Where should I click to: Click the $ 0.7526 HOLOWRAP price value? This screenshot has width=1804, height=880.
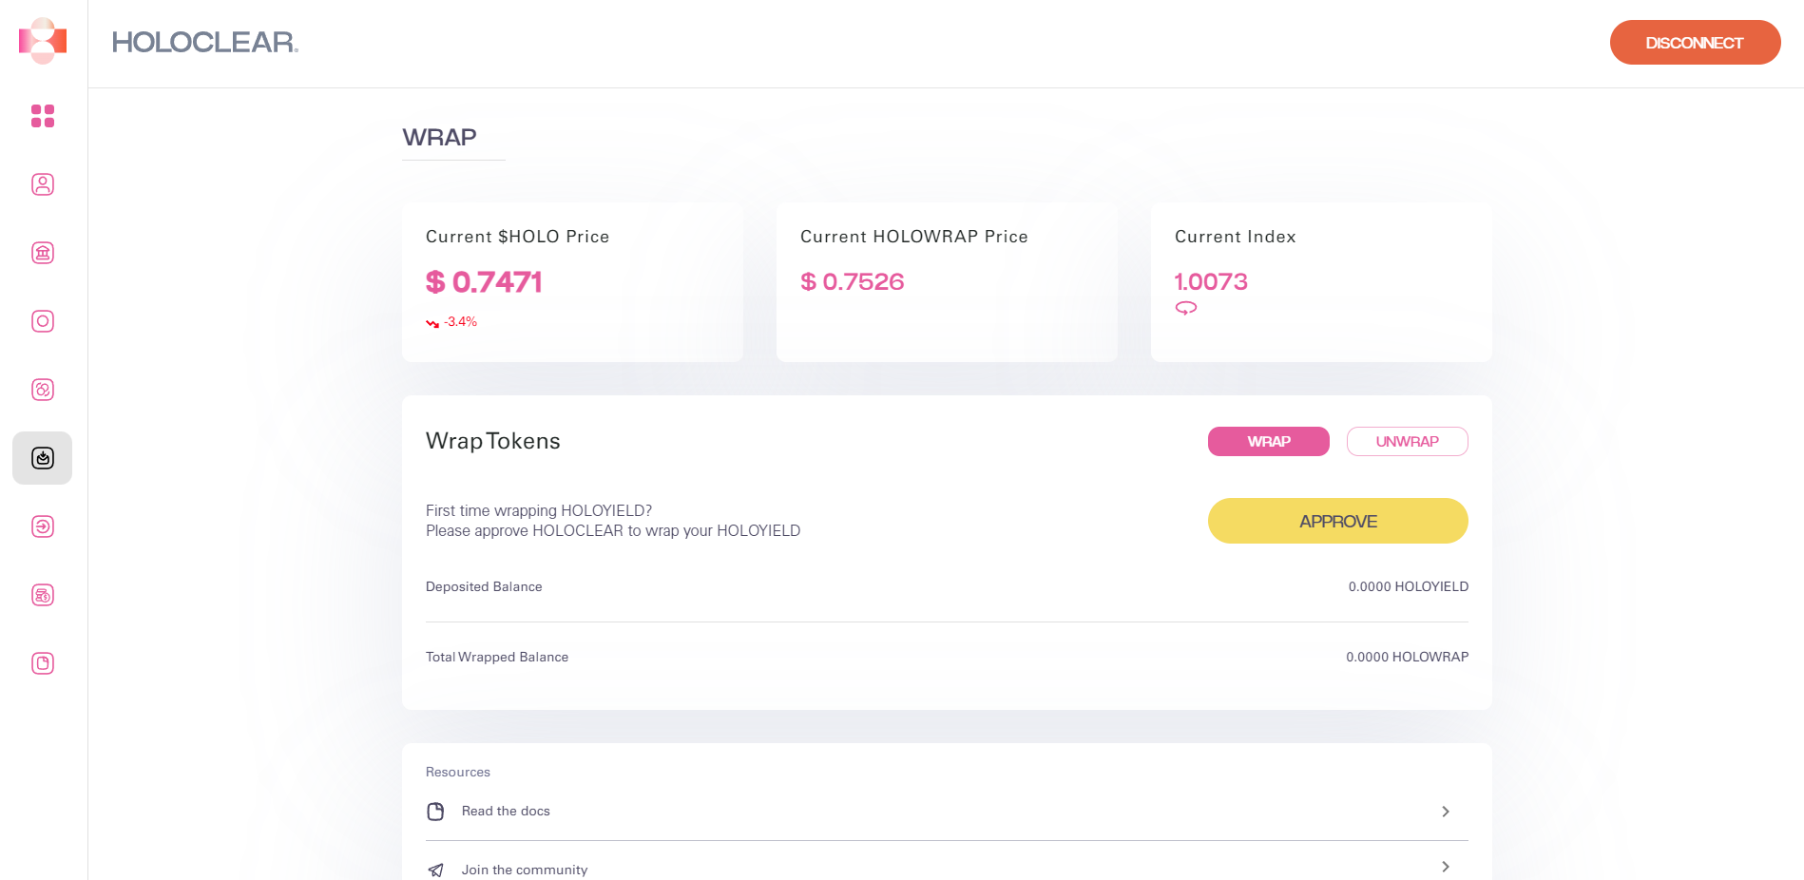[852, 281]
